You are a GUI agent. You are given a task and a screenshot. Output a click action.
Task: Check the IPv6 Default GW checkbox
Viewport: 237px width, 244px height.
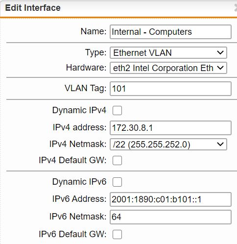click(117, 234)
